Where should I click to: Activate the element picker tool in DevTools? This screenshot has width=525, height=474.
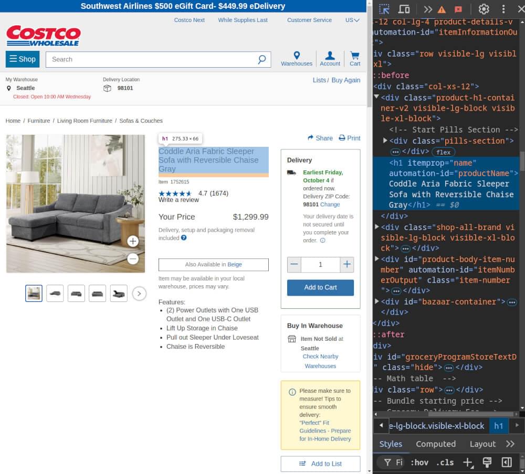(x=384, y=9)
